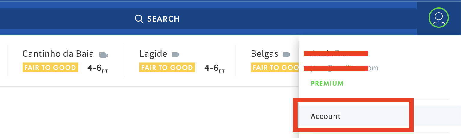Click FAIR TO GOOD badge under Lagide
The image size is (461, 138).
tap(167, 68)
